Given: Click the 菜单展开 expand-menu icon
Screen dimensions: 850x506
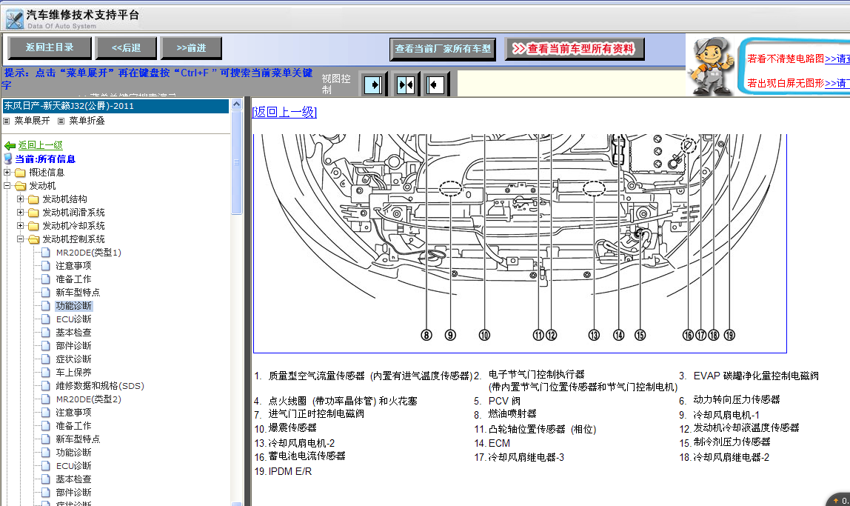Looking at the screenshot, I should [7, 121].
